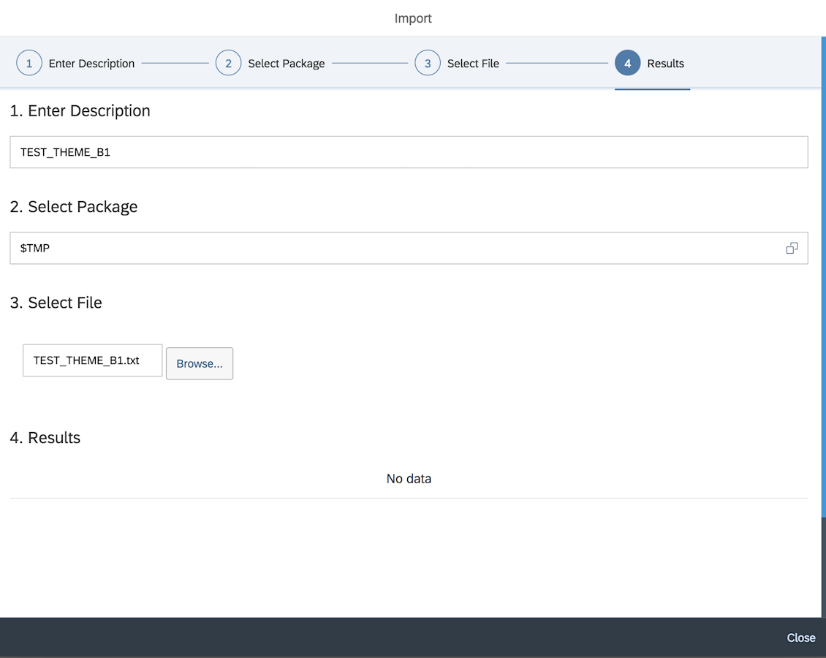Close the Import dialog

point(800,638)
